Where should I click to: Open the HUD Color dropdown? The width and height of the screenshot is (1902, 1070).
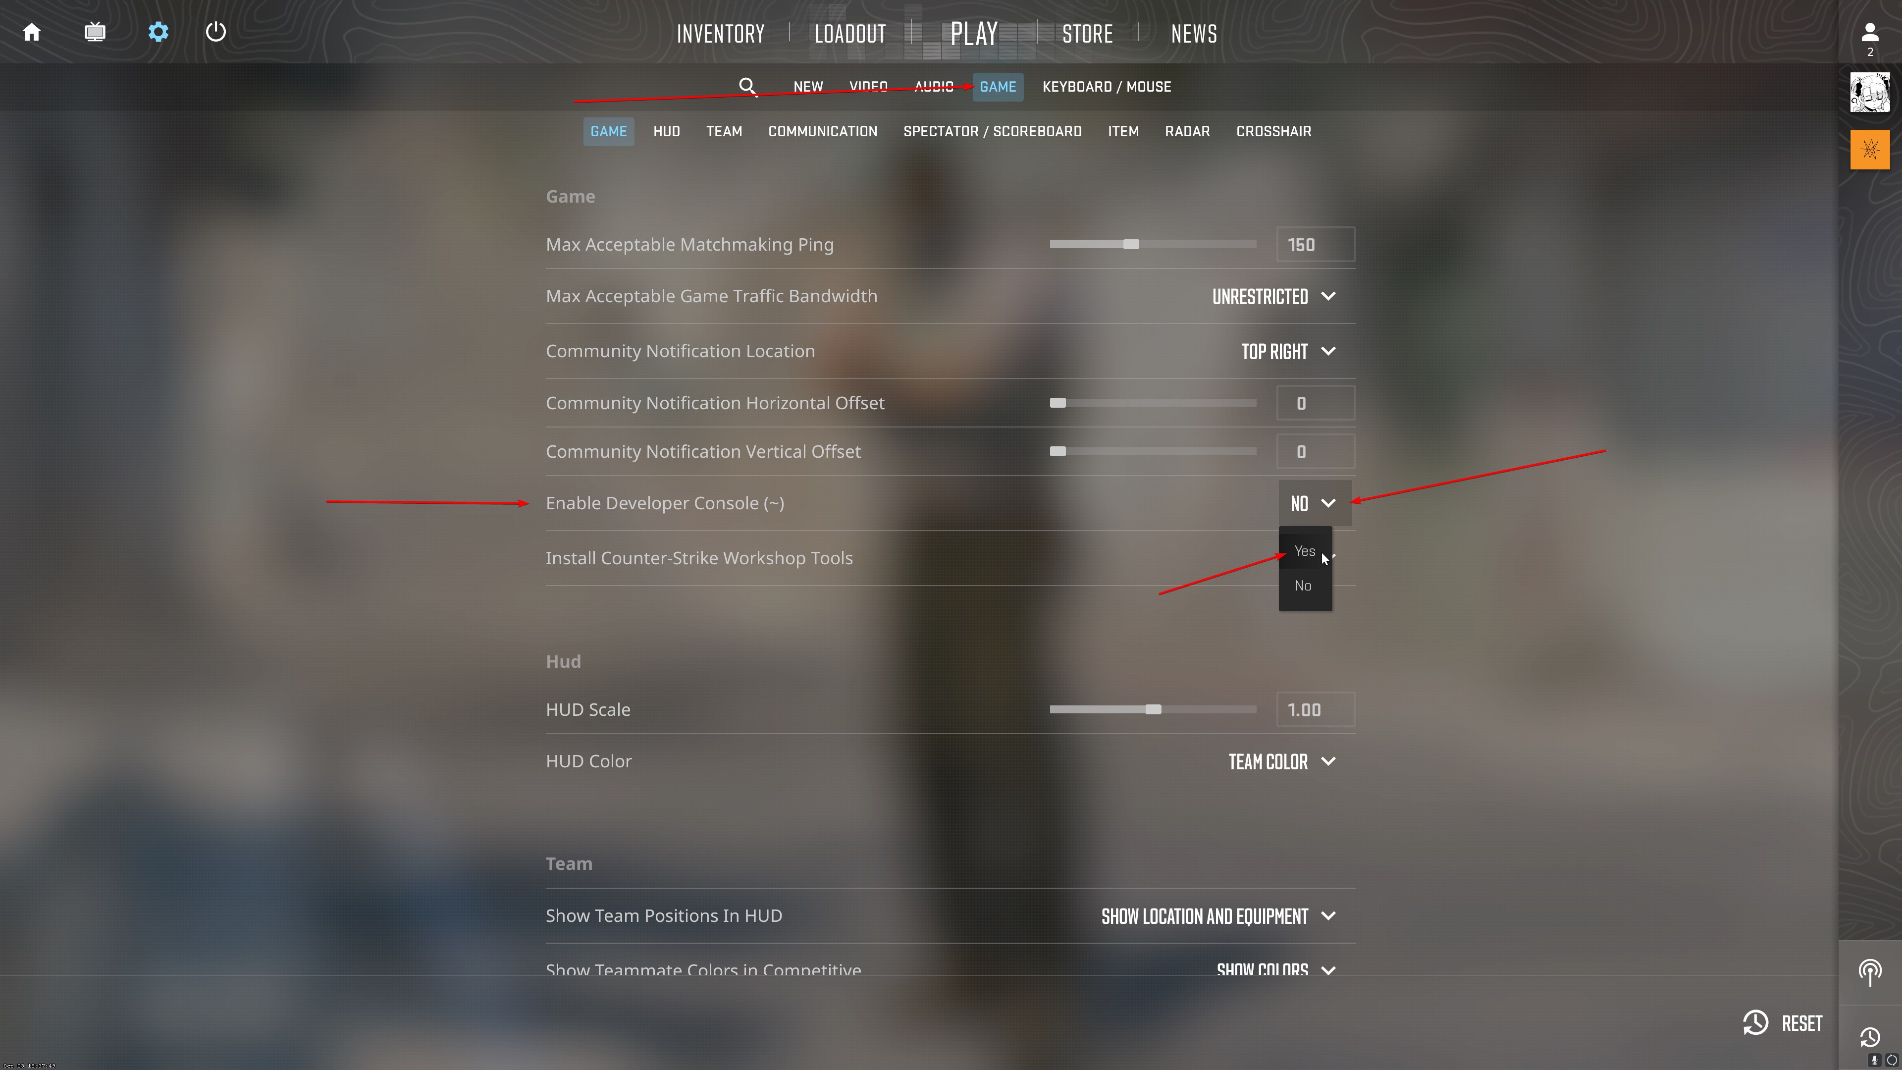(1282, 762)
